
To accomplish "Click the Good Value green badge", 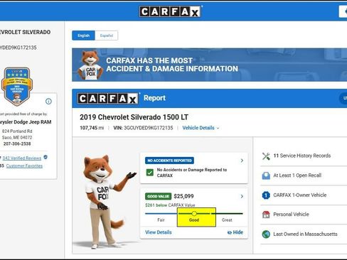I will [x=158, y=196].
